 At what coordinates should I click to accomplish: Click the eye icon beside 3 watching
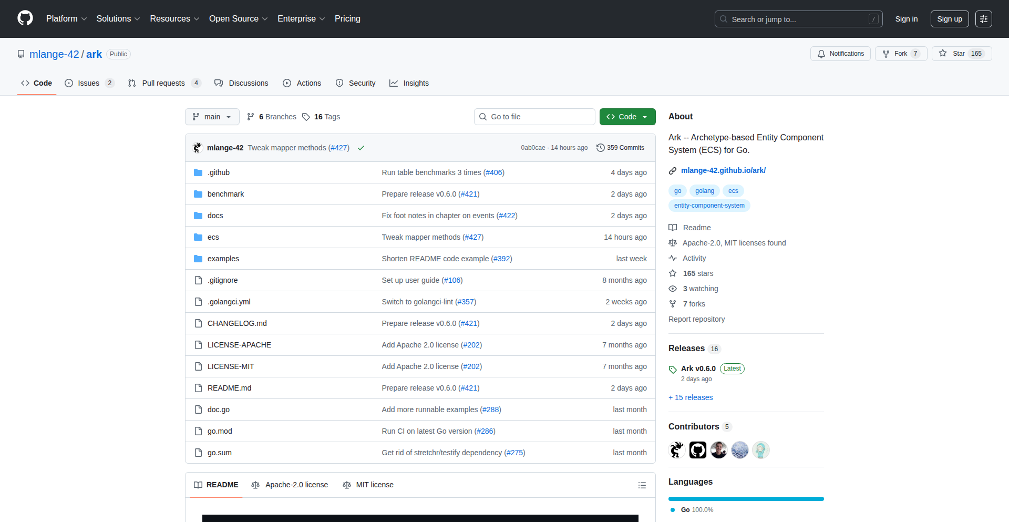point(673,289)
